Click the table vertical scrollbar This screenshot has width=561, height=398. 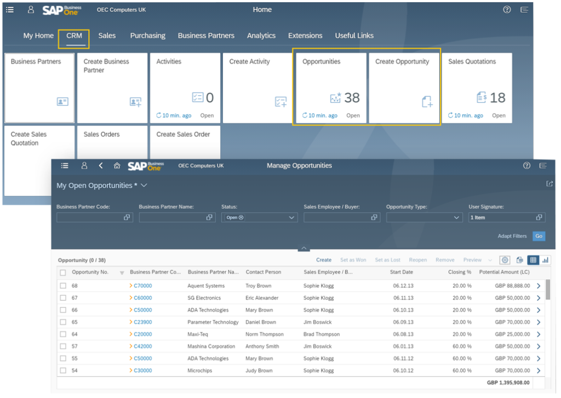coord(548,290)
